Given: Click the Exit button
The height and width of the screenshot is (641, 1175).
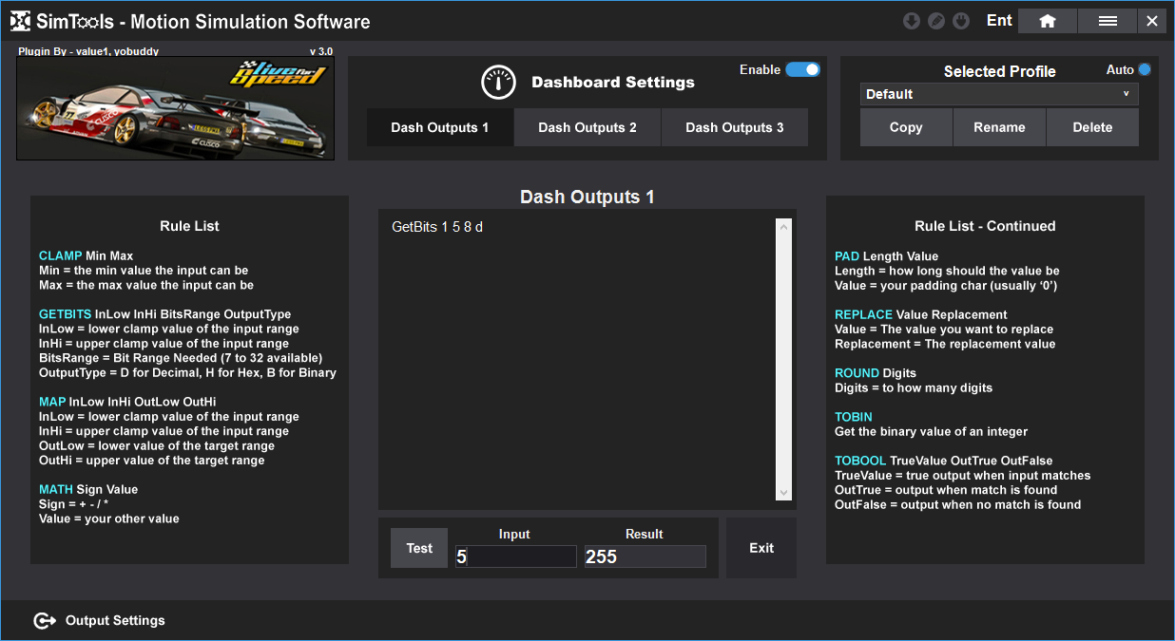Looking at the screenshot, I should [761, 548].
